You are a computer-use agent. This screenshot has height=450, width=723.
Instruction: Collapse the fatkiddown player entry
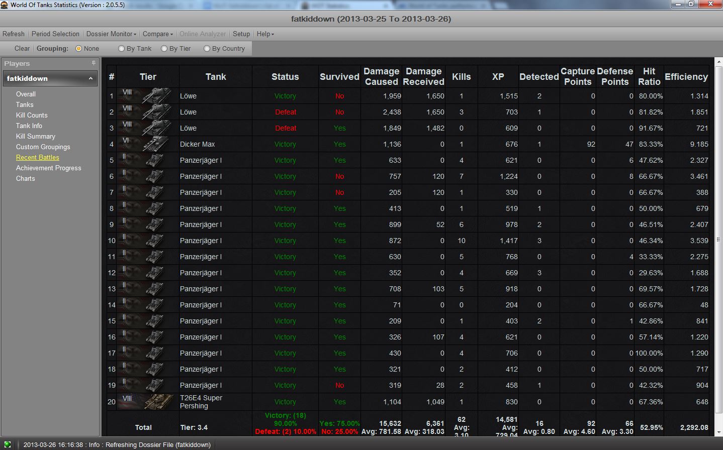tap(91, 78)
